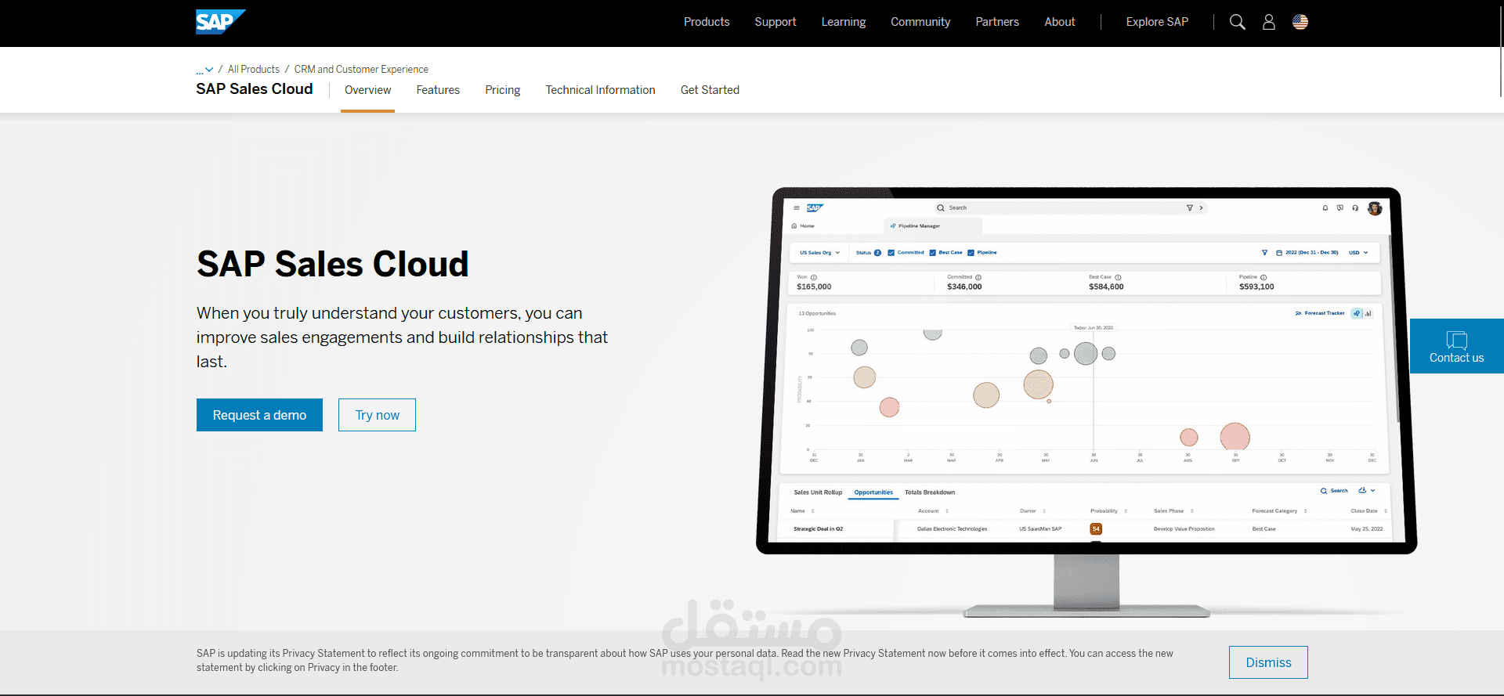Open the Technical Information tab
The image size is (1504, 696).
(601, 90)
